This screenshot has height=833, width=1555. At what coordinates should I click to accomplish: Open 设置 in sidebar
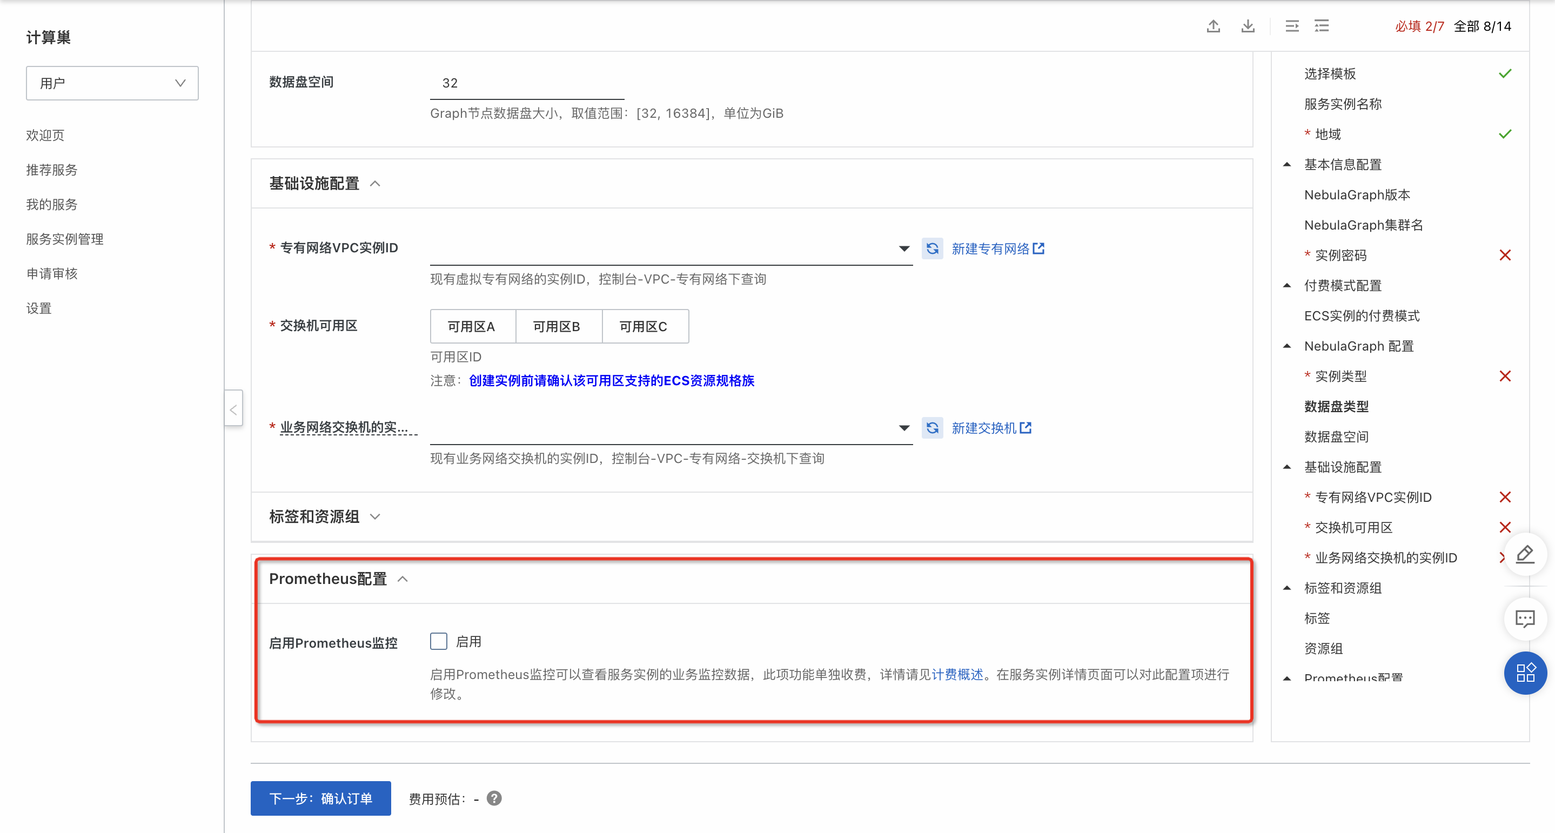click(39, 308)
